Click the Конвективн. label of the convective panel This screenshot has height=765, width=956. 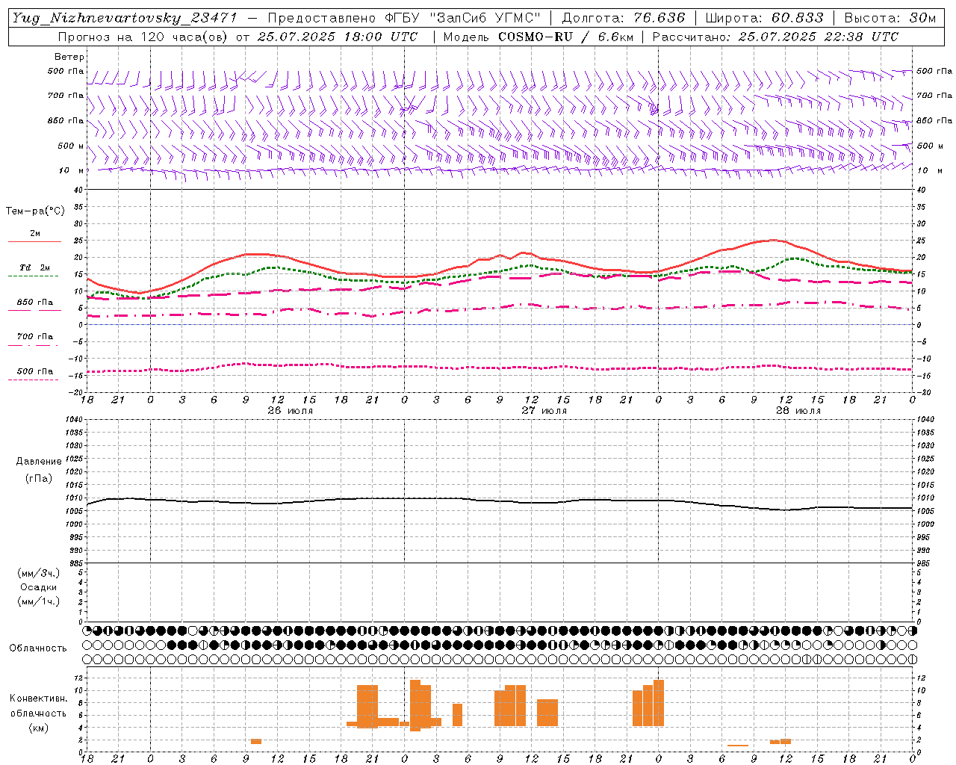tap(39, 699)
